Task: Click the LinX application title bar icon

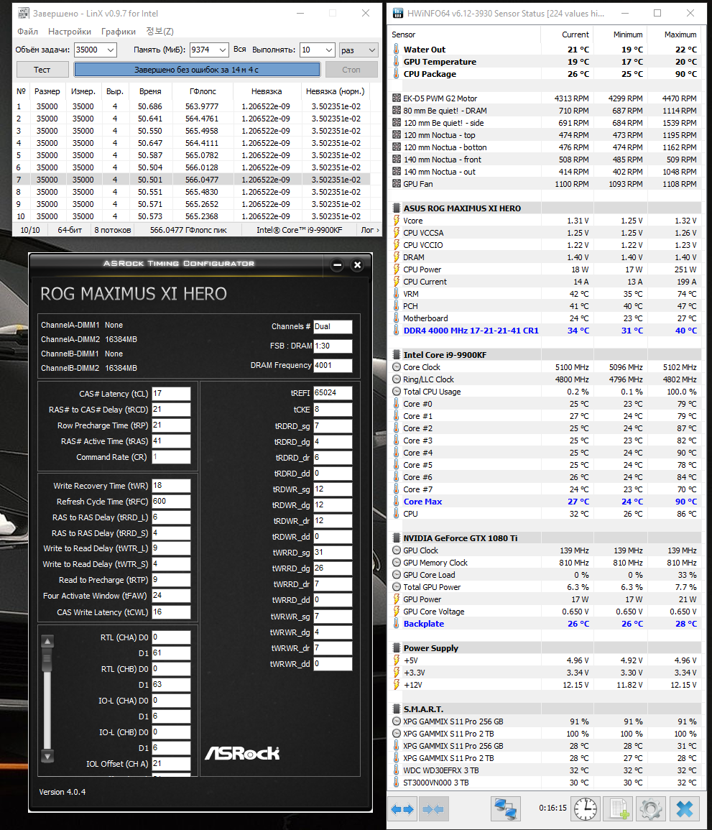Action: click(23, 13)
